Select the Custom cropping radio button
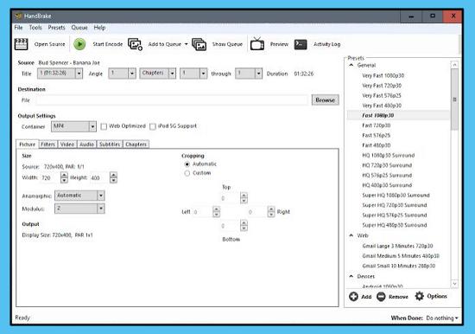 187,173
